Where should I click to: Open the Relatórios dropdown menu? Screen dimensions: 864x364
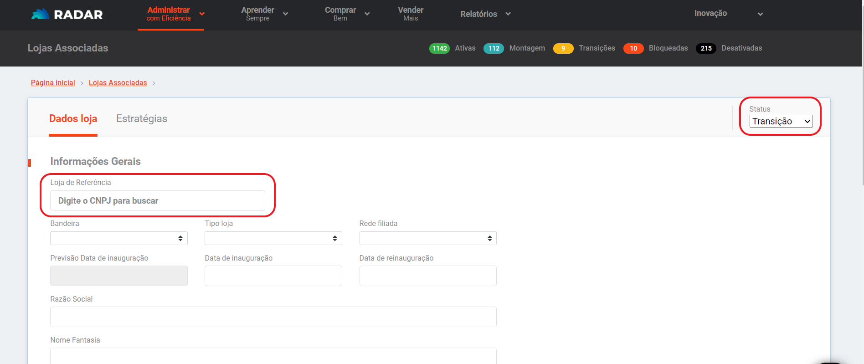pos(485,14)
